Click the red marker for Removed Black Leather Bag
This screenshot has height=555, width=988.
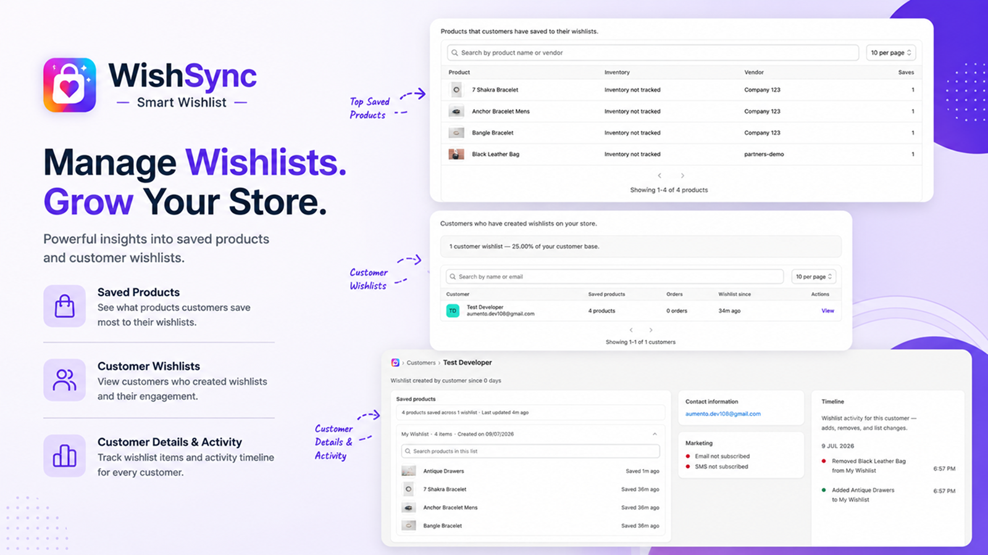tap(824, 461)
